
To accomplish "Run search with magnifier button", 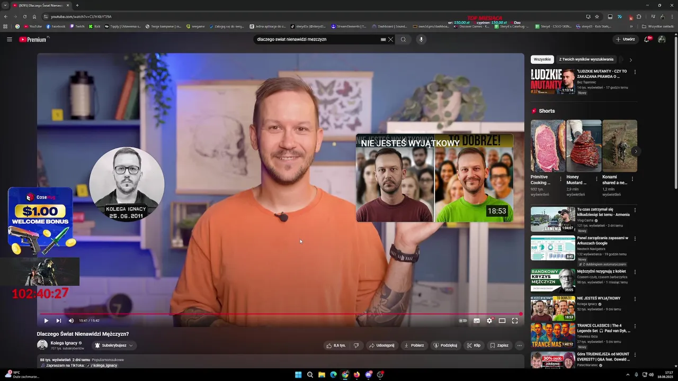I will tap(403, 39).
